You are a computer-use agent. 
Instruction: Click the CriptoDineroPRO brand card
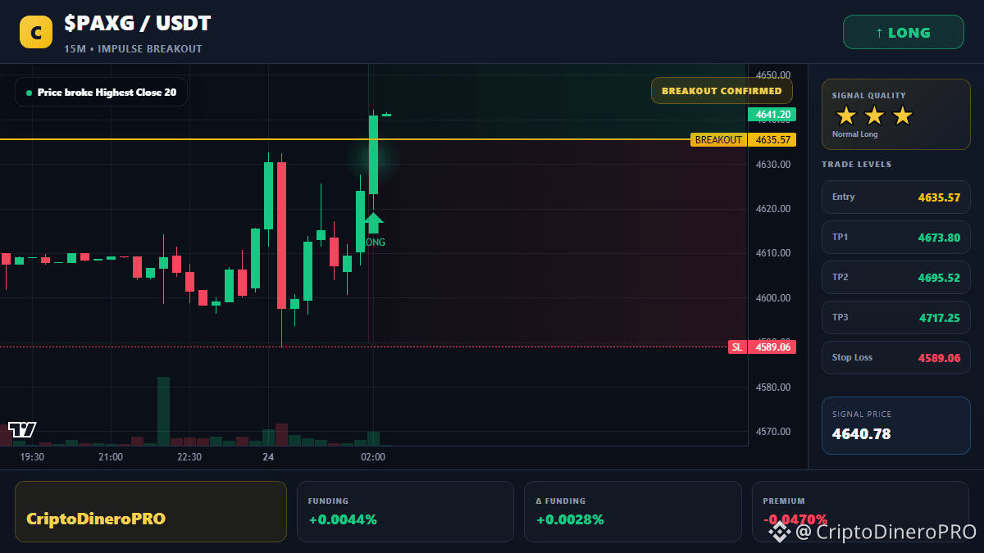click(151, 511)
